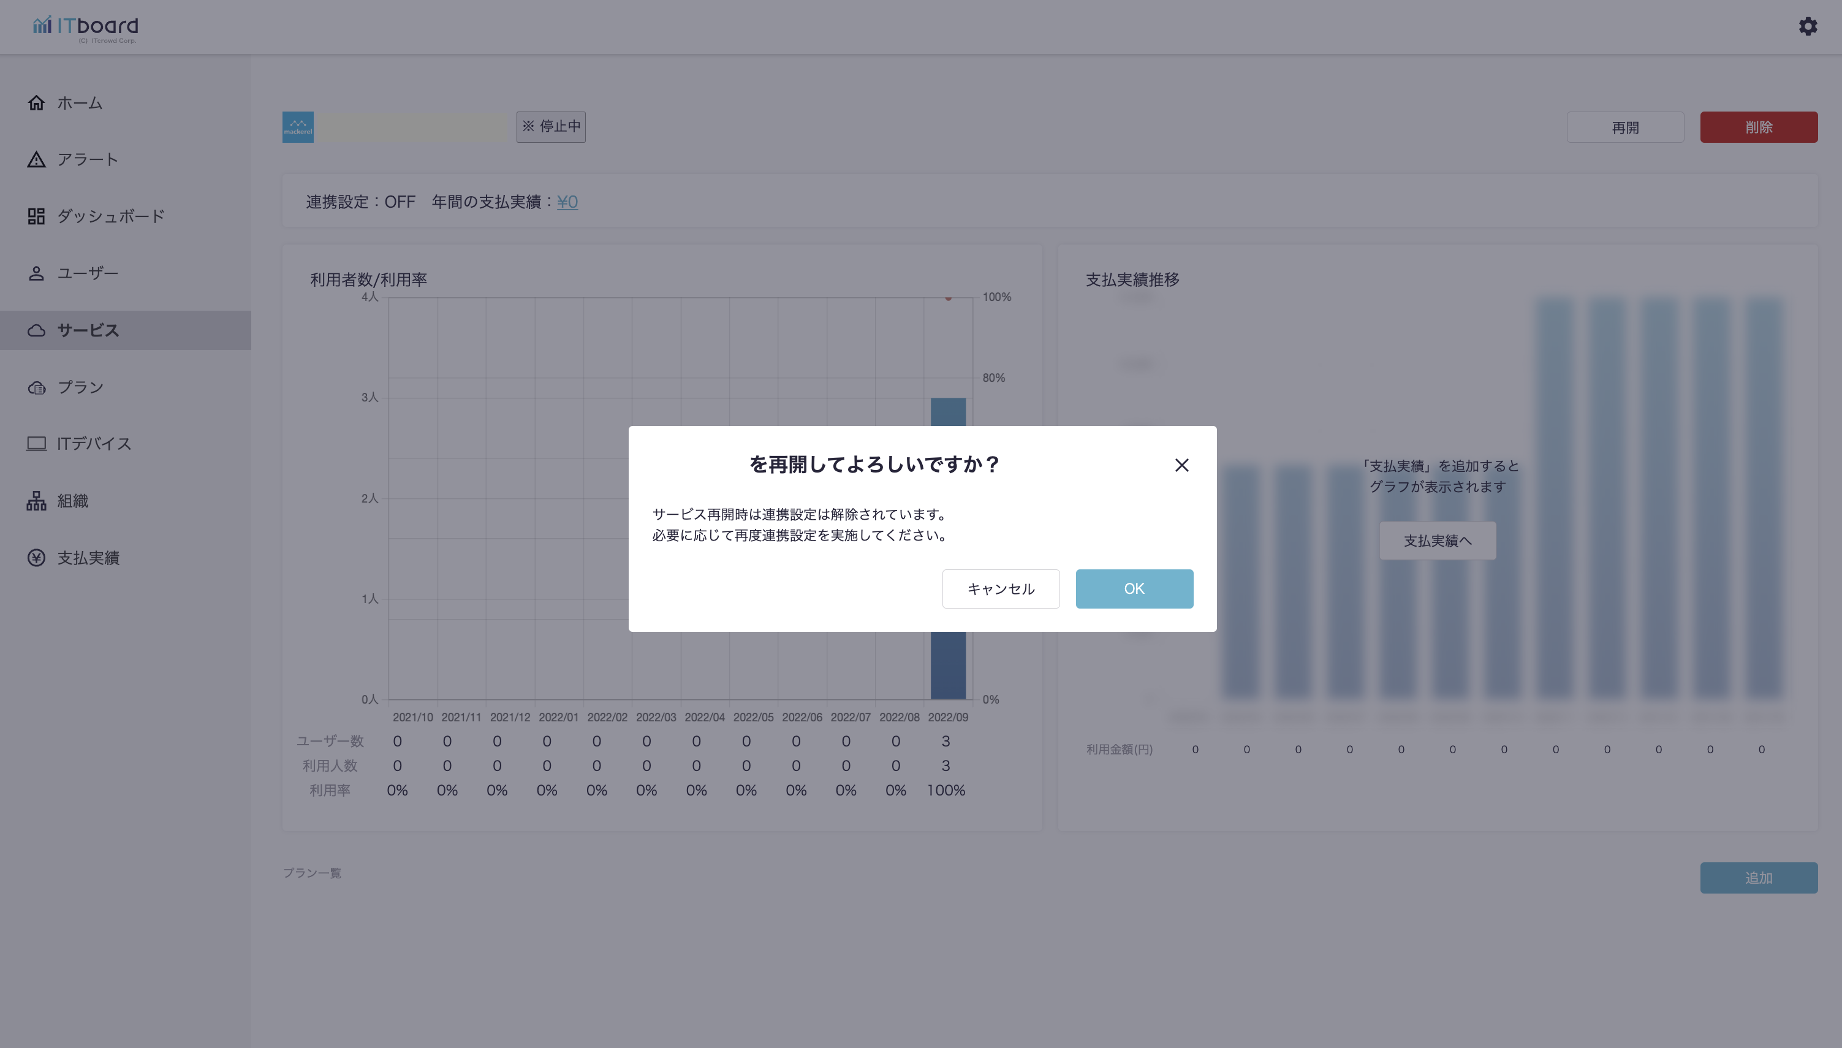Click the IT device laptop icon
The height and width of the screenshot is (1048, 1842).
[x=36, y=444]
